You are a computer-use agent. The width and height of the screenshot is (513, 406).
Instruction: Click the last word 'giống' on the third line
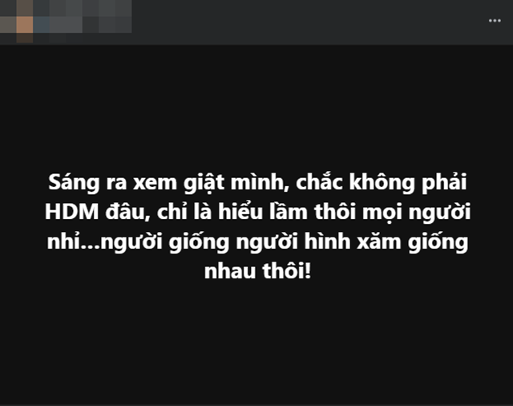[x=438, y=242]
